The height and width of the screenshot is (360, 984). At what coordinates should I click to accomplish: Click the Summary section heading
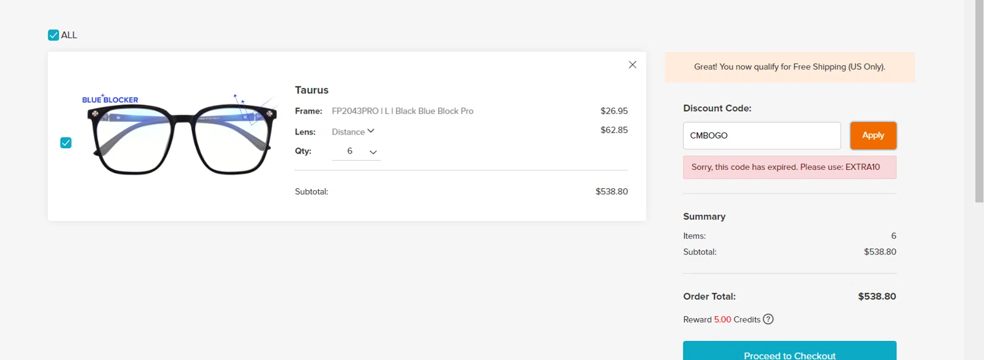pos(704,216)
